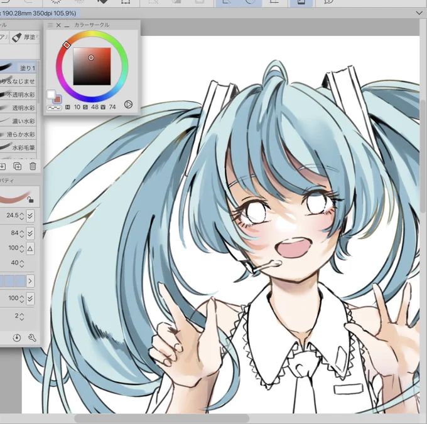Click the hue ring handle on color wheel
The height and width of the screenshot is (424, 427).
pos(67,45)
